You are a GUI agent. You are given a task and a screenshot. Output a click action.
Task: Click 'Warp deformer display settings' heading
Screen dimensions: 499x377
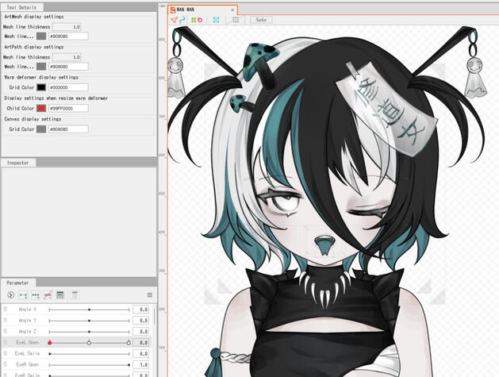click(41, 77)
